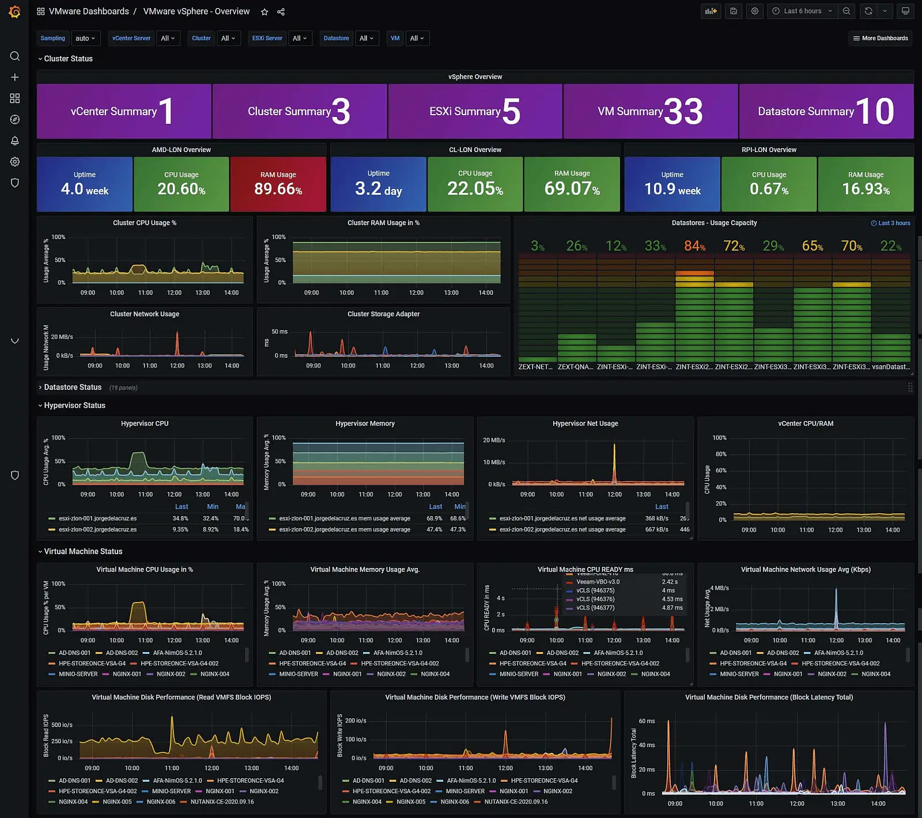922x818 pixels.
Task: Open the Cluster Summary tile
Action: pos(300,111)
